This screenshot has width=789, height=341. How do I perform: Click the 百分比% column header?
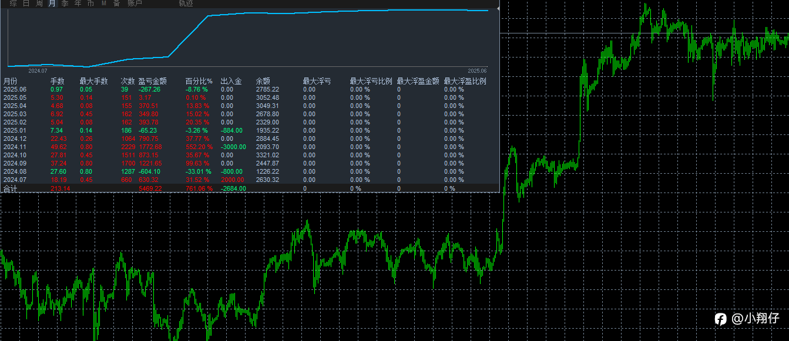(x=199, y=82)
